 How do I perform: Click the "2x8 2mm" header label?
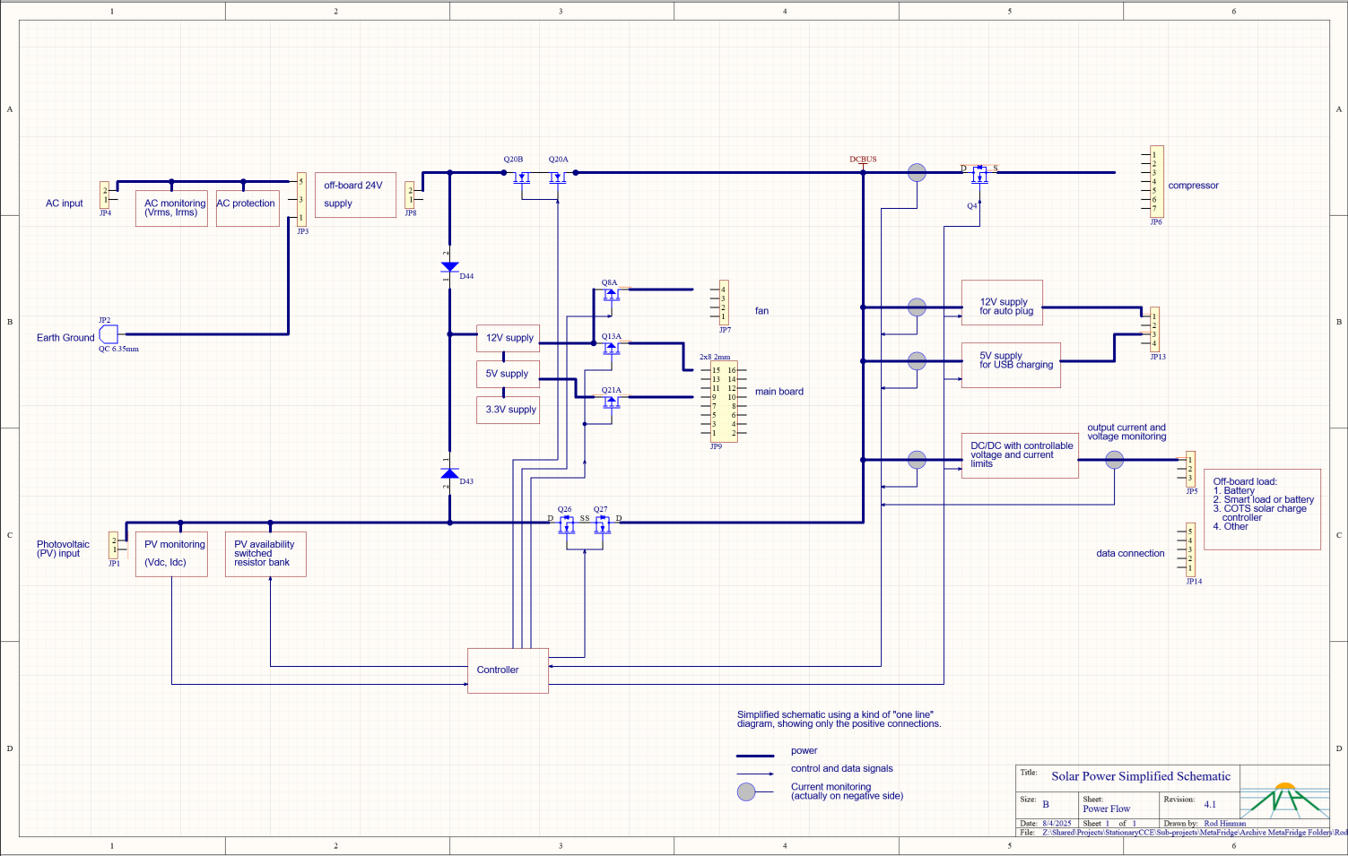[715, 357]
